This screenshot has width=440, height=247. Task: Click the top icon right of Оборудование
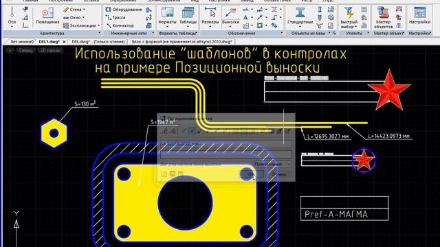[x=148, y=10]
